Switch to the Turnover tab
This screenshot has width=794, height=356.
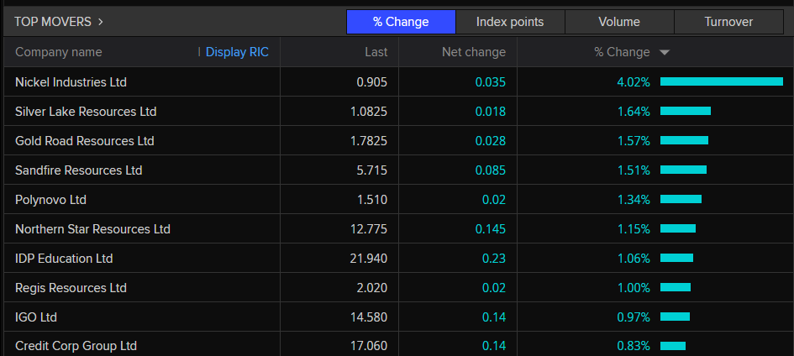(x=728, y=22)
